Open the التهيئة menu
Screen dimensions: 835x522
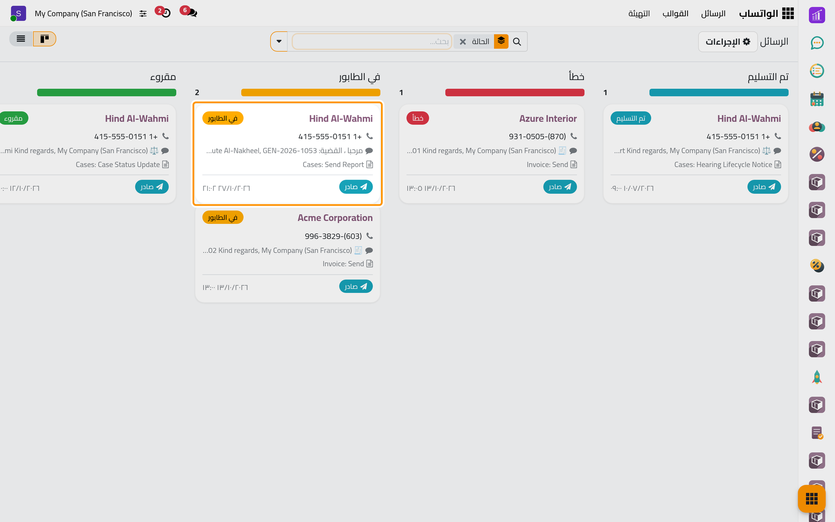click(x=639, y=13)
